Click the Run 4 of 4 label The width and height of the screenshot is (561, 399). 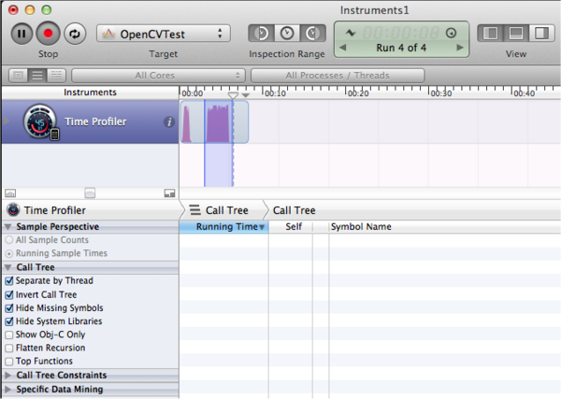pos(401,48)
